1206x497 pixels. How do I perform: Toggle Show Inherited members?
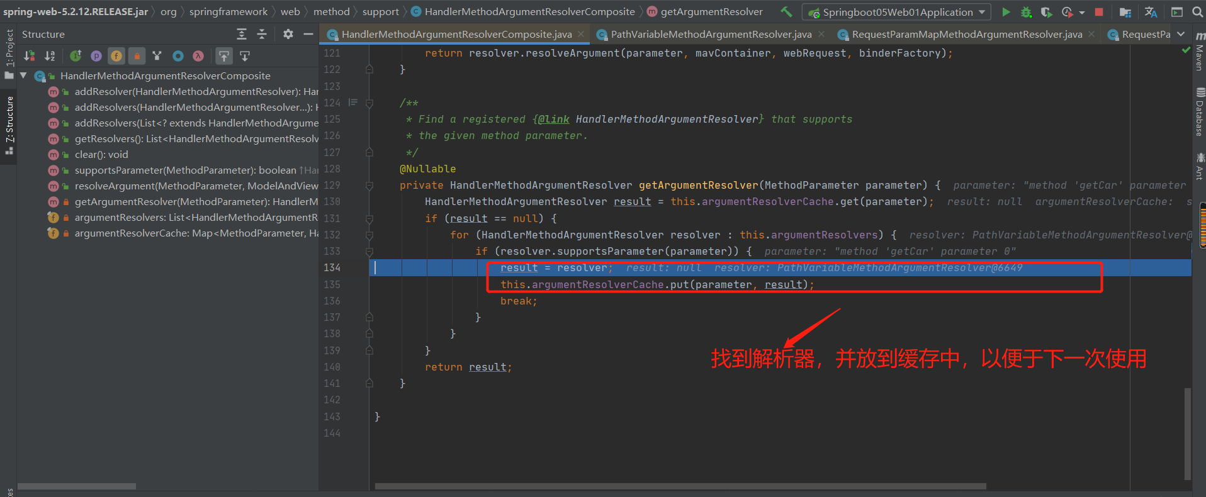(x=76, y=56)
